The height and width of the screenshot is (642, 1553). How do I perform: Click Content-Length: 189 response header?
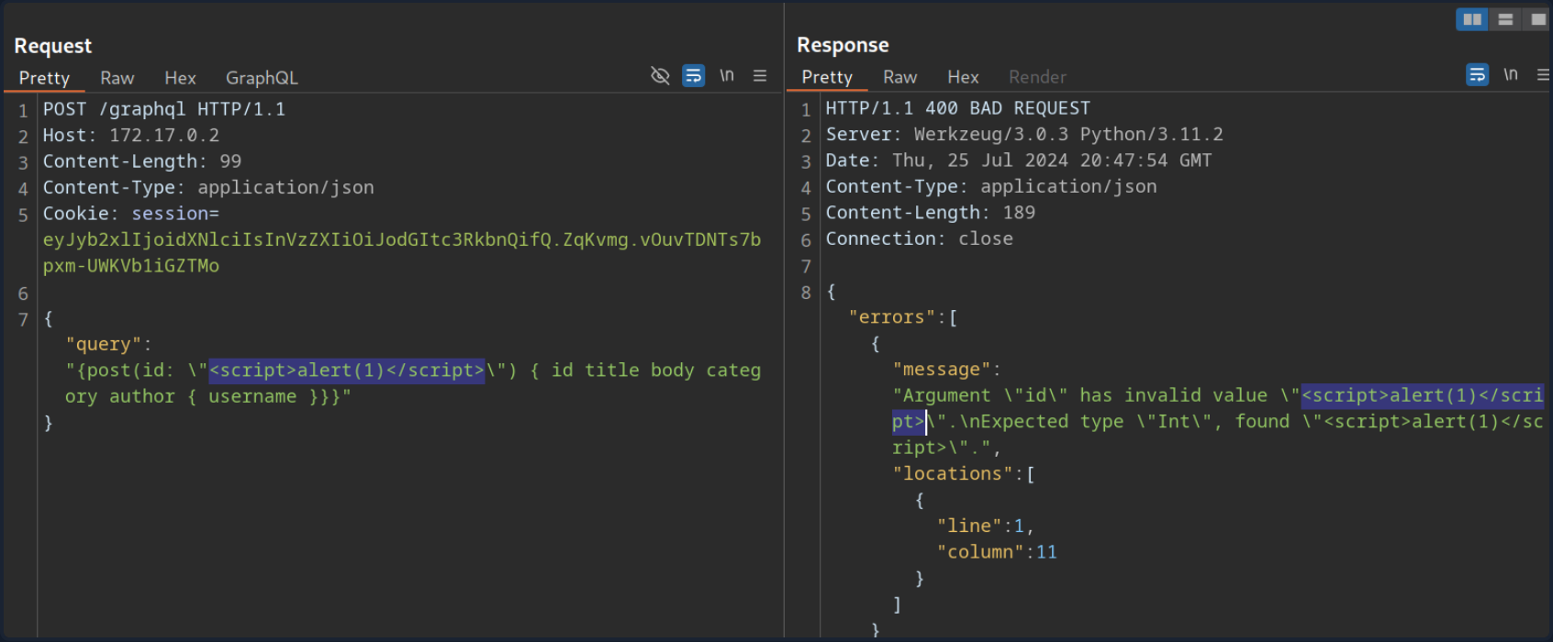[931, 213]
